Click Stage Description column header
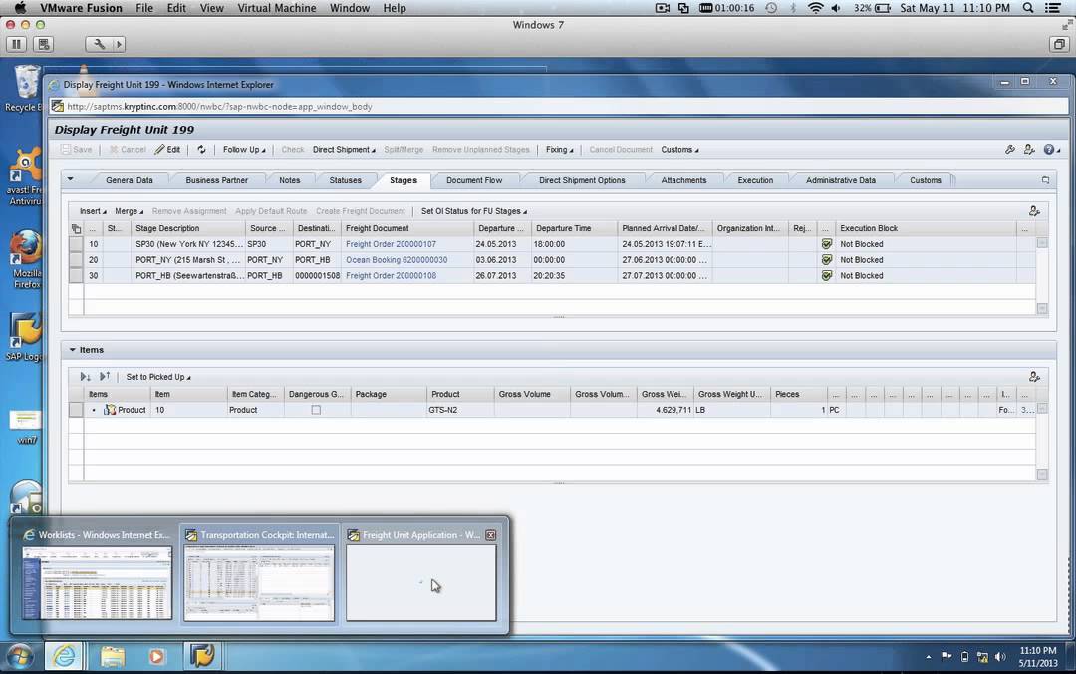This screenshot has height=674, width=1076. (x=187, y=228)
